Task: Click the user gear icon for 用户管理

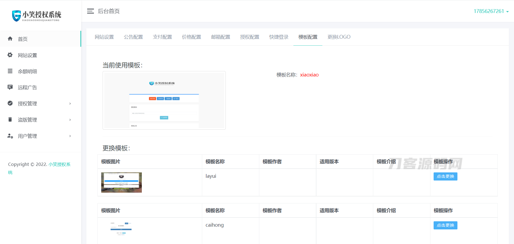Action: 10,136
